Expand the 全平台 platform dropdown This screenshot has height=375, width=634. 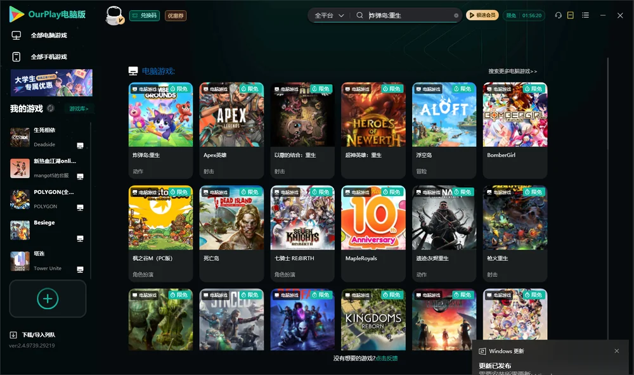coord(329,15)
